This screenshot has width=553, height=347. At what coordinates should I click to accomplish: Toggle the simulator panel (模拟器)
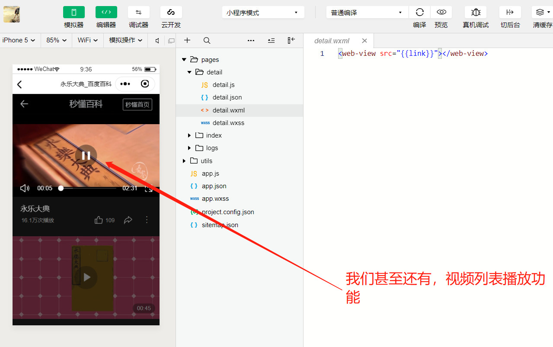[74, 12]
